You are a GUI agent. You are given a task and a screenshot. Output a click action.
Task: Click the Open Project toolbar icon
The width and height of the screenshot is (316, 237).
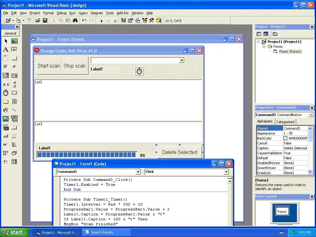[x=38, y=21]
